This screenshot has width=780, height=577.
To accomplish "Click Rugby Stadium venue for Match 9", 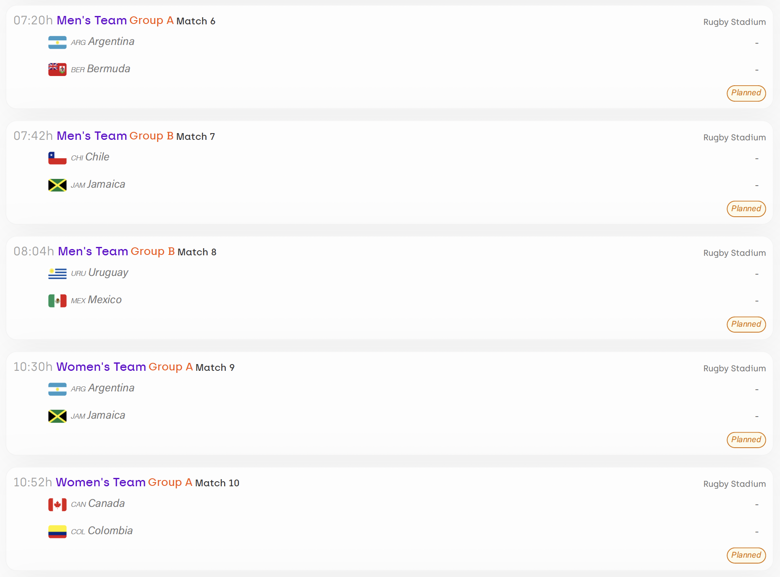I will pos(734,369).
